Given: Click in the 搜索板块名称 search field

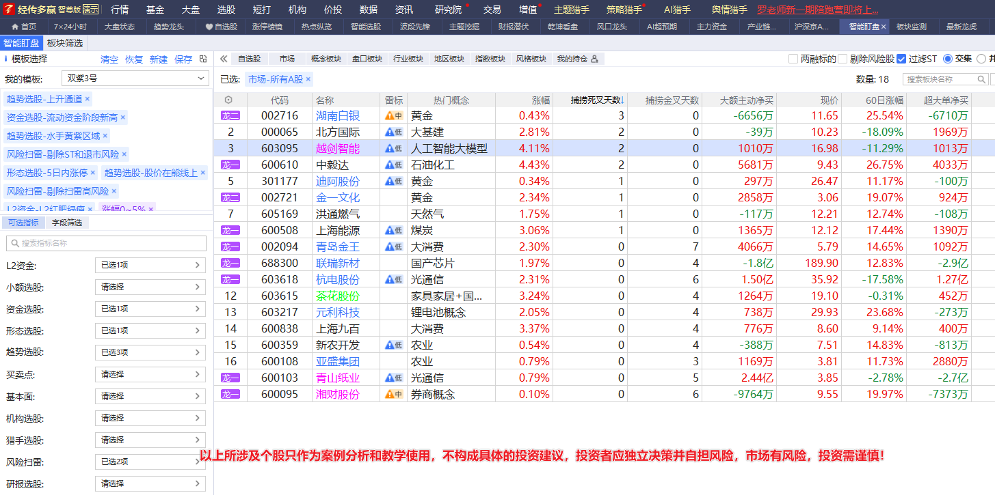Looking at the screenshot, I should point(946,79).
